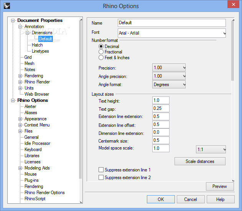This screenshot has width=242, height=211.
Task: Expand the Context Menu tree node
Action: pos(20,125)
